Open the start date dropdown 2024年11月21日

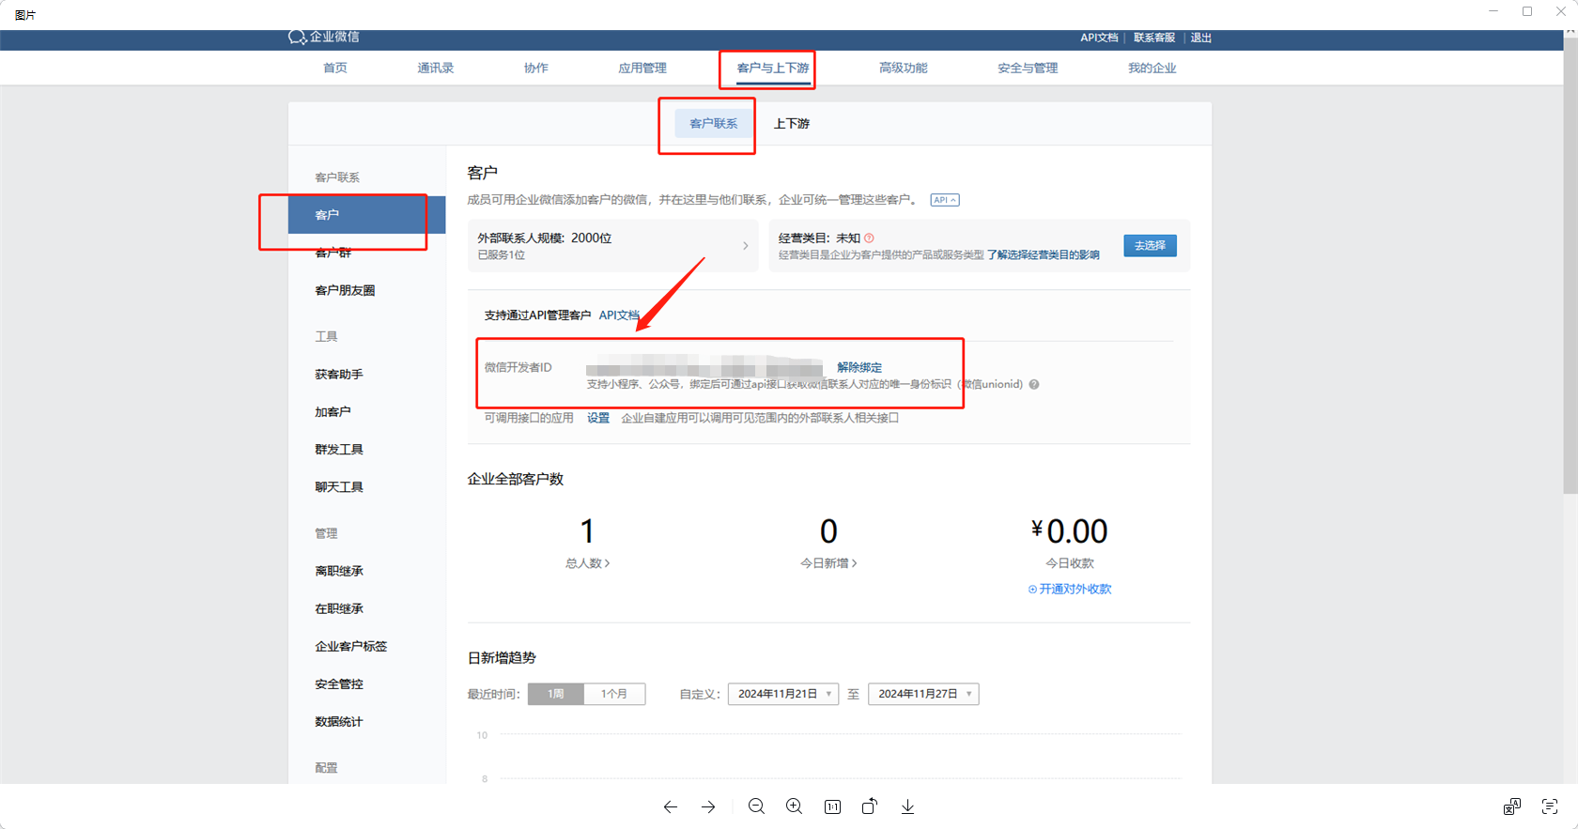pos(782,694)
